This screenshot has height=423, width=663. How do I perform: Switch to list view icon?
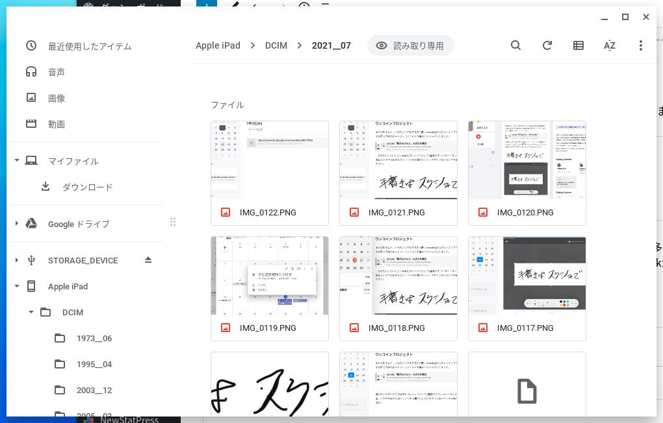578,45
